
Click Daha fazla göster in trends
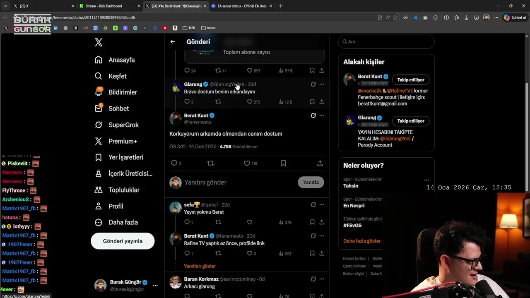tap(362, 241)
